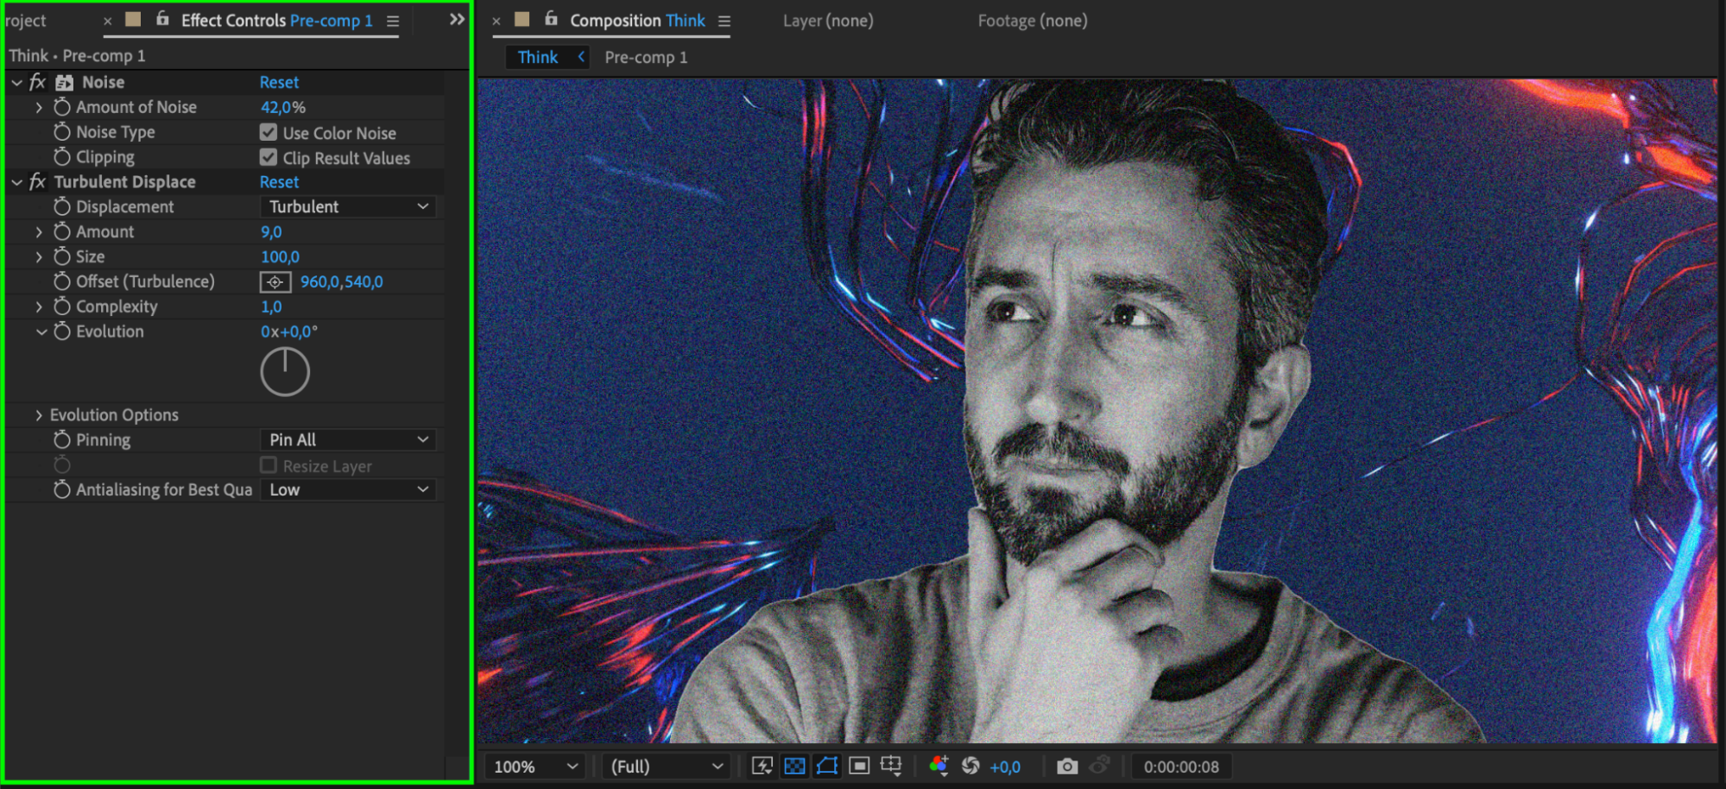Toggle mask and shape path visibility
1726x789 pixels.
(826, 767)
